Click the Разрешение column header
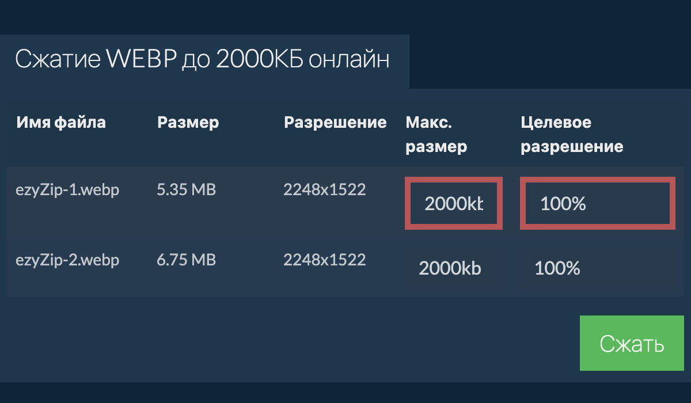Viewport: 691px width, 403px height. [335, 122]
